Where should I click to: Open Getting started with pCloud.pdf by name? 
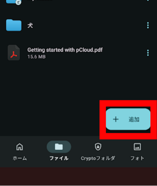[65, 50]
